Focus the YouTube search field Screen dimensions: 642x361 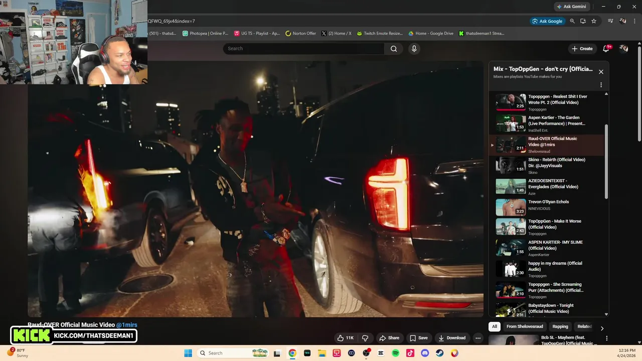tap(303, 49)
